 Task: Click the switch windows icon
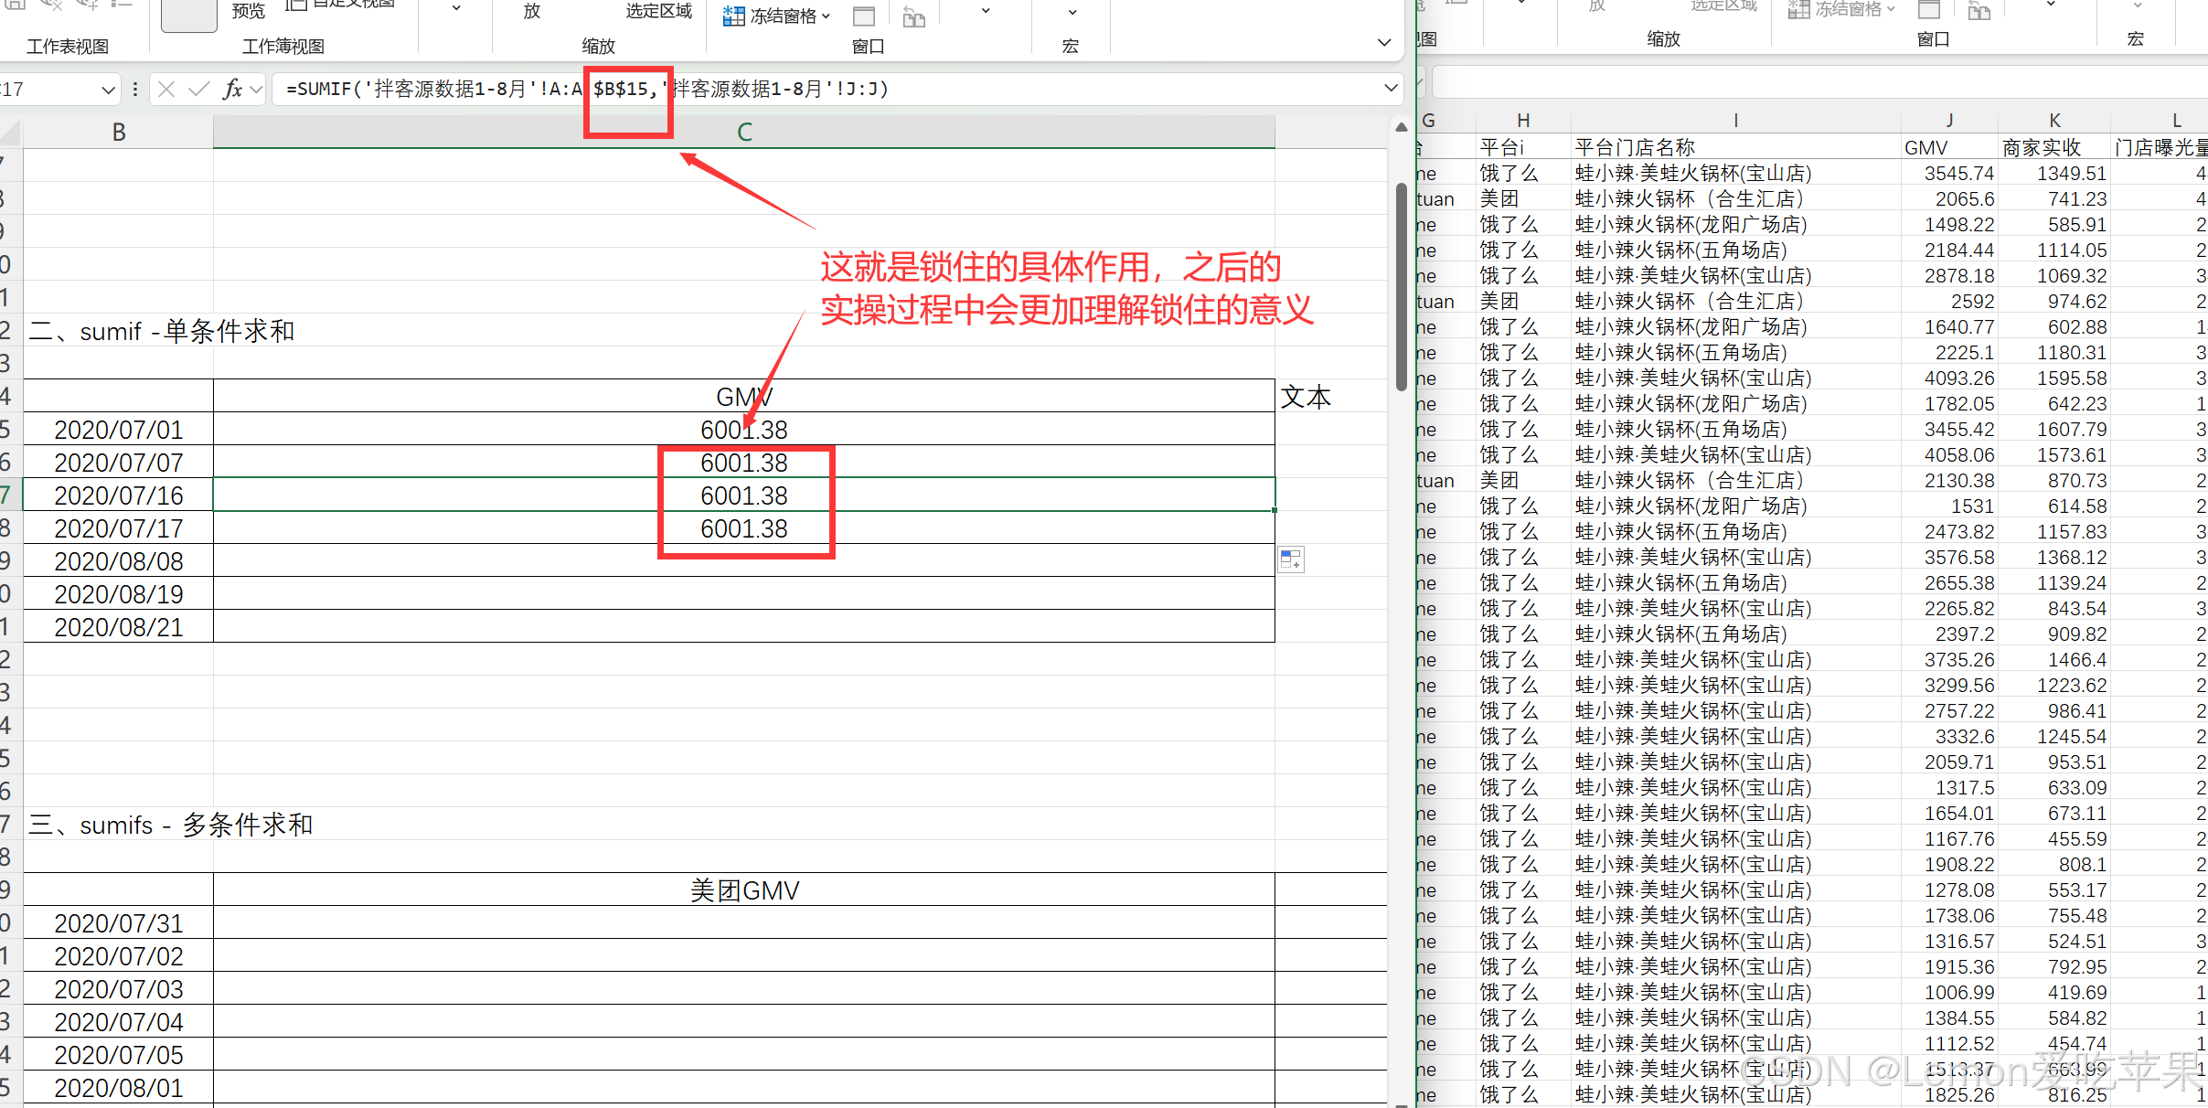pyautogui.click(x=914, y=16)
